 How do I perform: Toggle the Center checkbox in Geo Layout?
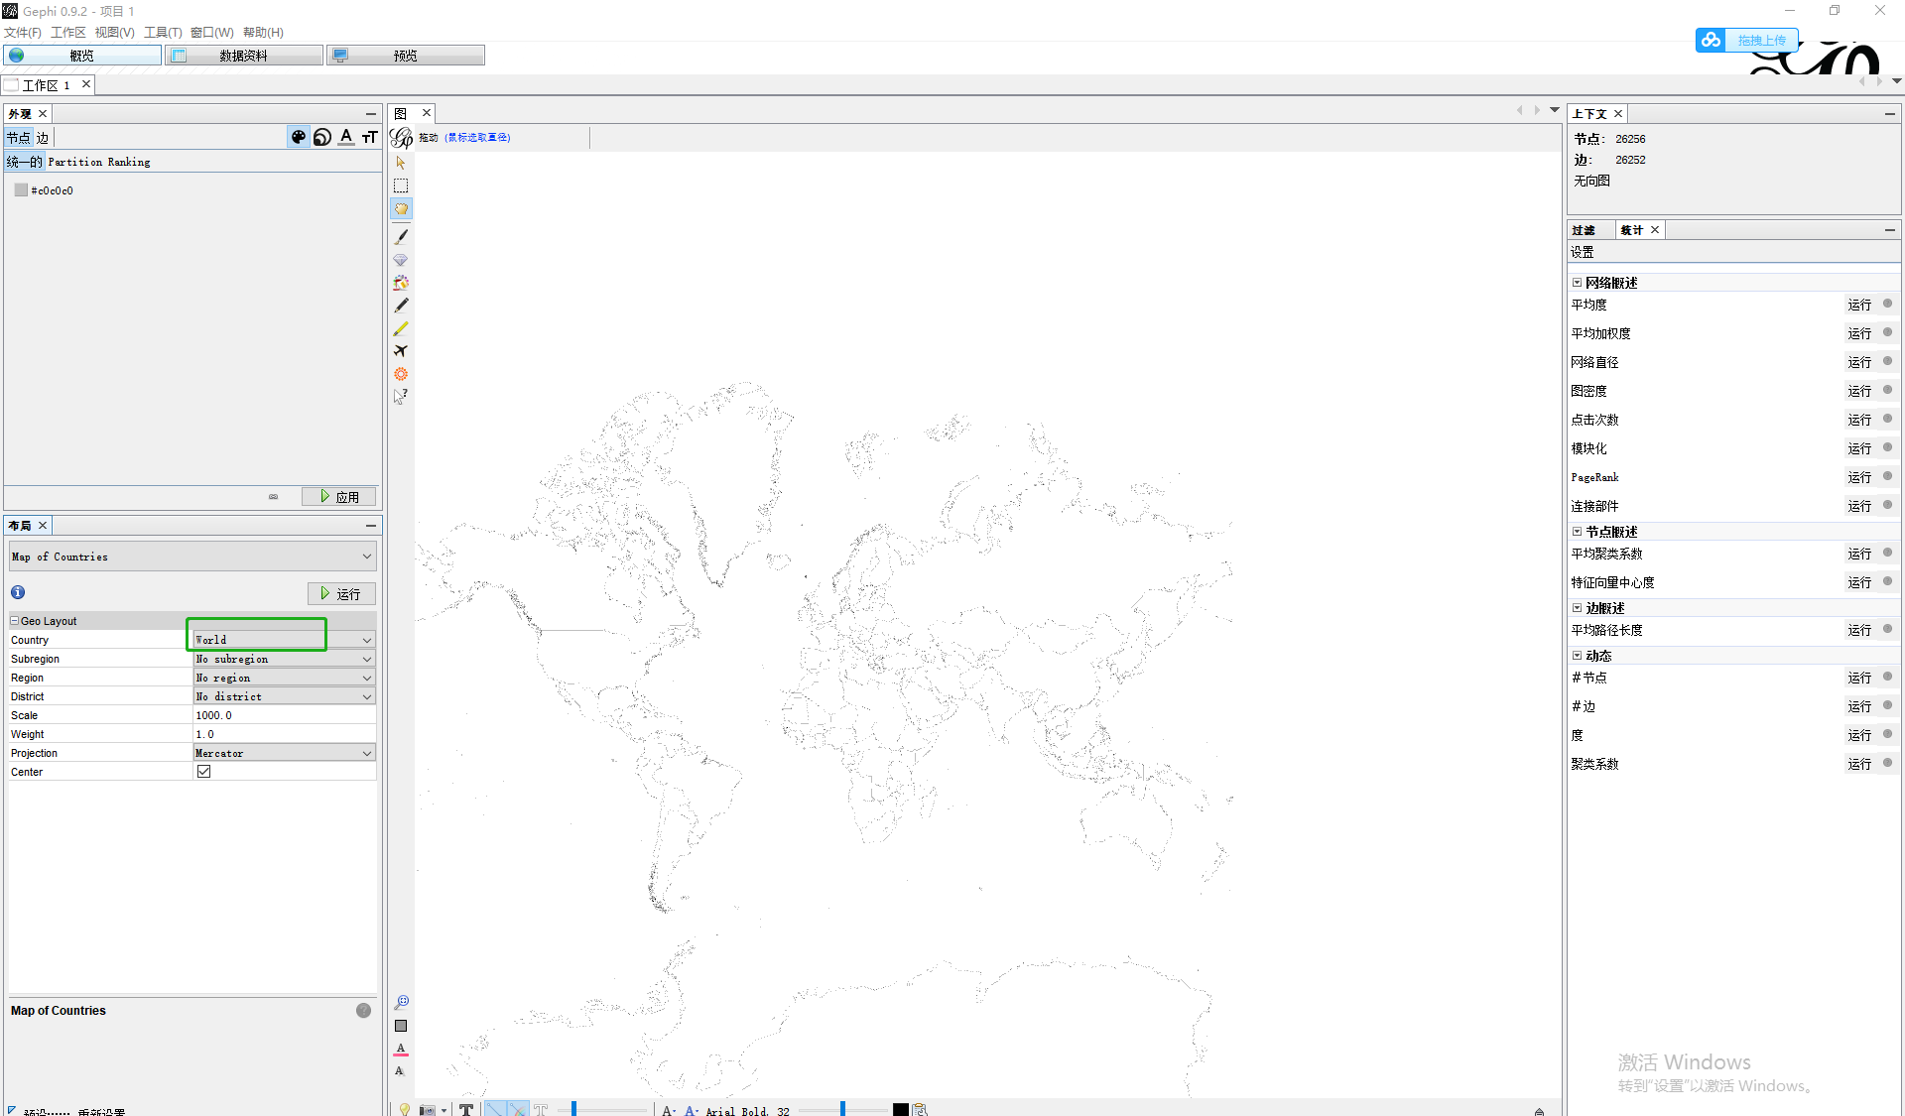pos(204,771)
